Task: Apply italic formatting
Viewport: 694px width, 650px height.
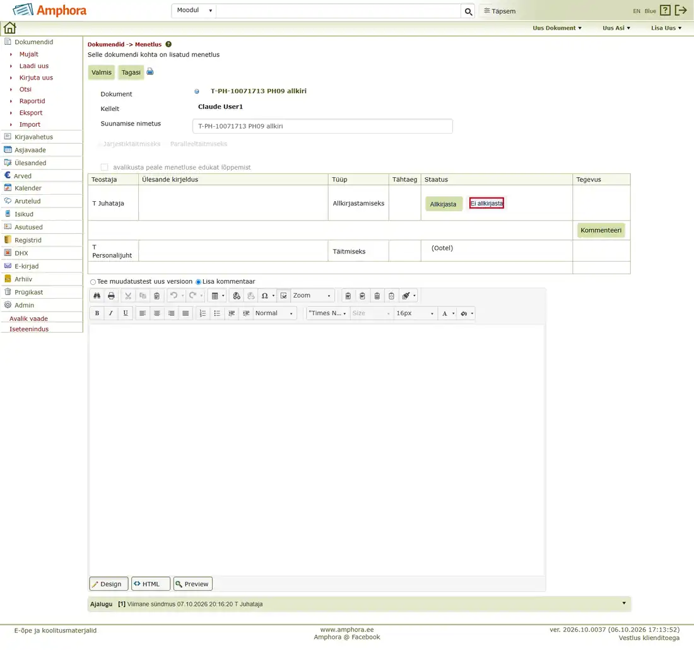Action: click(111, 313)
